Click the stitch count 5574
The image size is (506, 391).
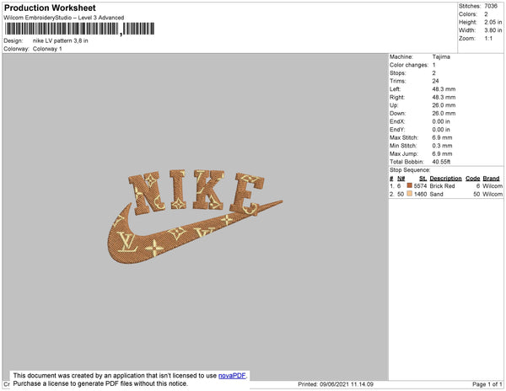coord(420,186)
